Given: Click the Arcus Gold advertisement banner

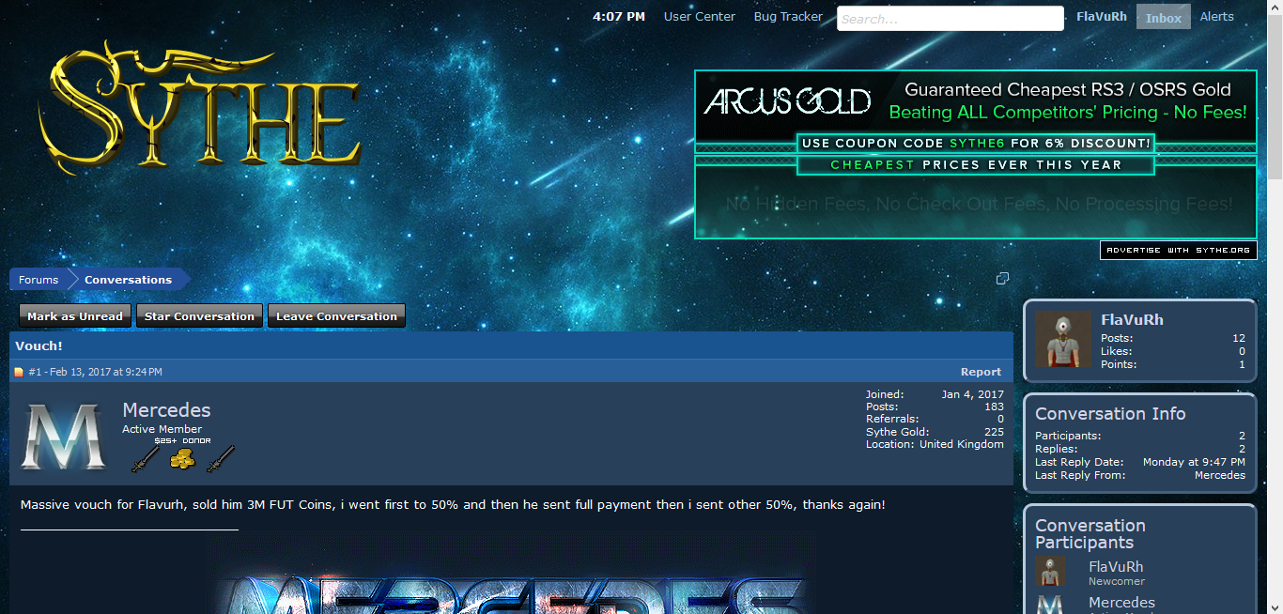Looking at the screenshot, I should pos(975,155).
